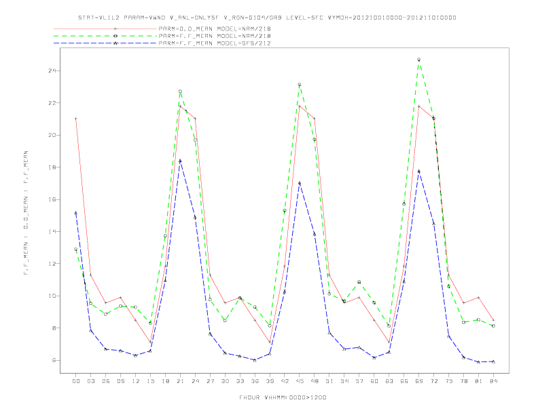
Task: Select legend text PARM=F.F_MEAN MODEL=NAM/218
Action: 215,36
